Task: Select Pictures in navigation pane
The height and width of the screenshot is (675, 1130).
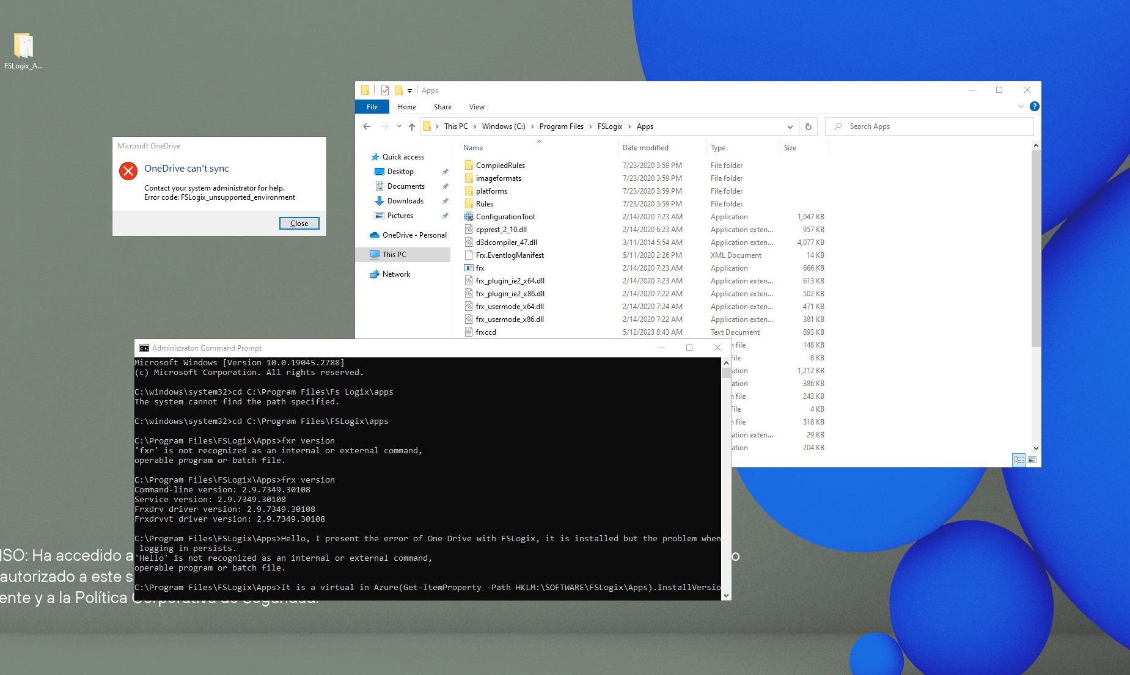Action: click(x=400, y=216)
